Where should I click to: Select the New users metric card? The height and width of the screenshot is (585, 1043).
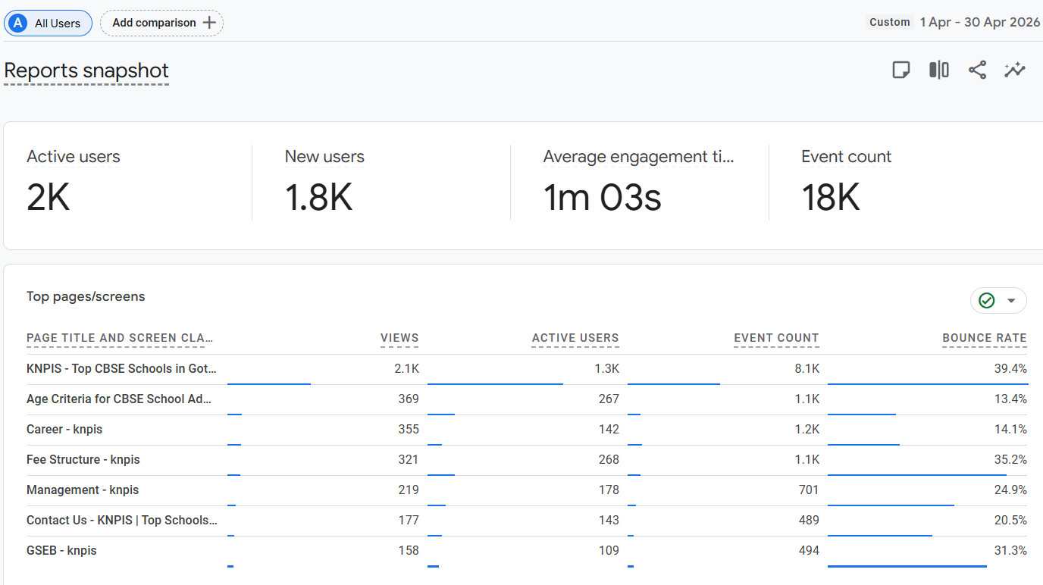point(381,183)
